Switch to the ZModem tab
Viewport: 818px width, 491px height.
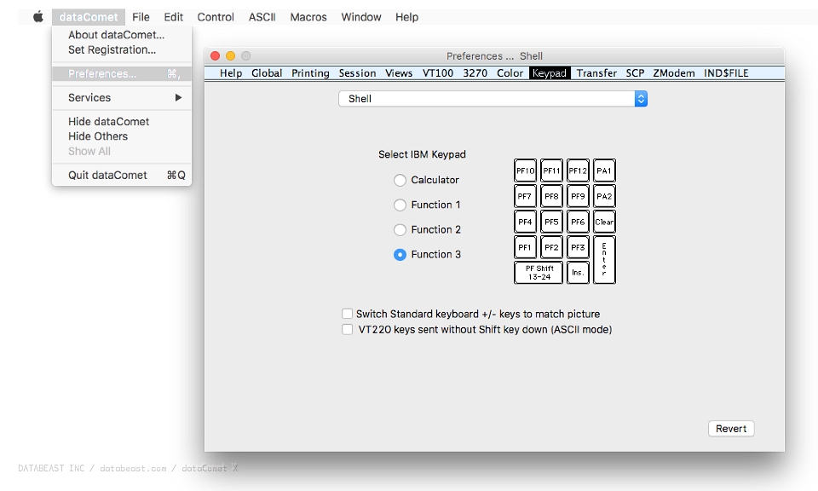tap(673, 73)
